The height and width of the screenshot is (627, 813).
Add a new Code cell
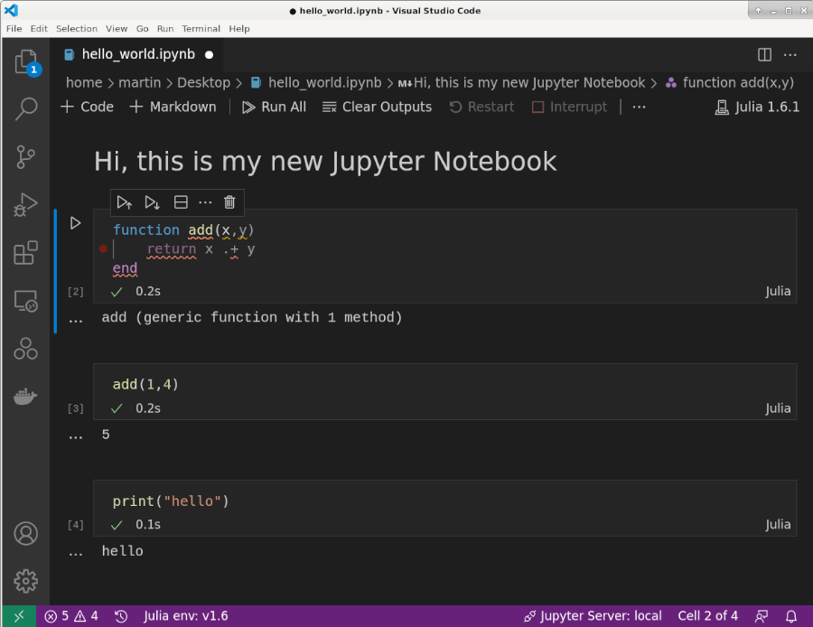pyautogui.click(x=87, y=107)
